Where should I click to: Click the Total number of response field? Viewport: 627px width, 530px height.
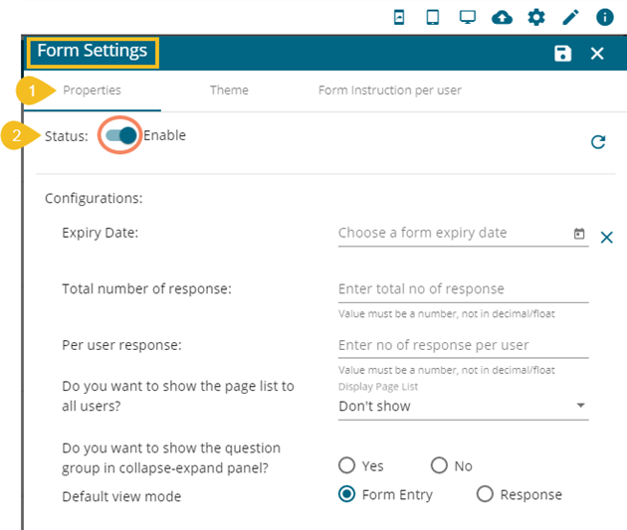tap(463, 289)
